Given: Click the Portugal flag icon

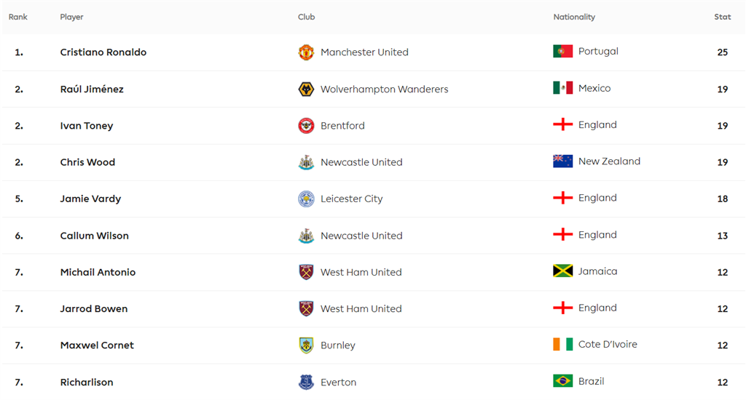Looking at the screenshot, I should pyautogui.click(x=562, y=52).
